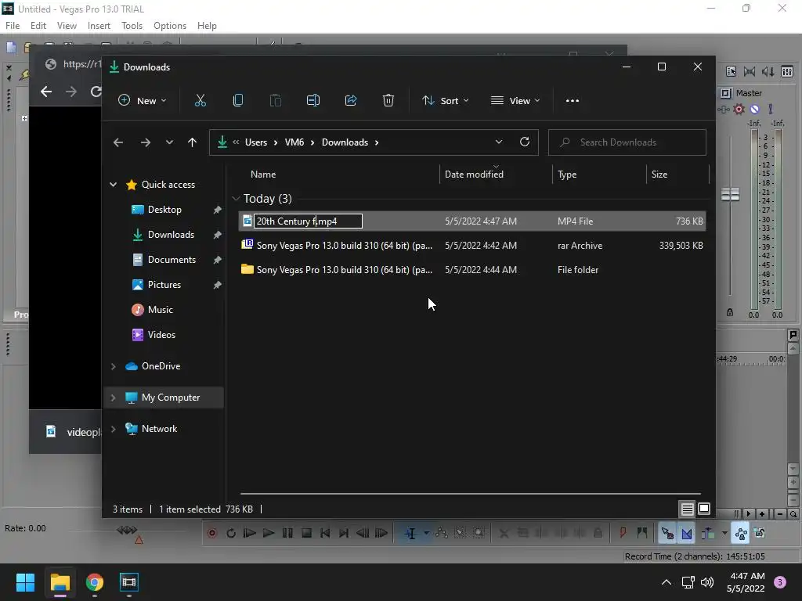Go to start in Vegas transport
The image size is (802, 601).
click(x=325, y=534)
